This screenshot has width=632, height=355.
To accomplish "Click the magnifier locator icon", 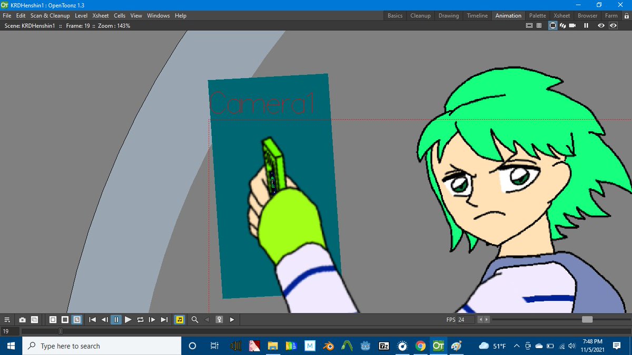I will (x=195, y=319).
